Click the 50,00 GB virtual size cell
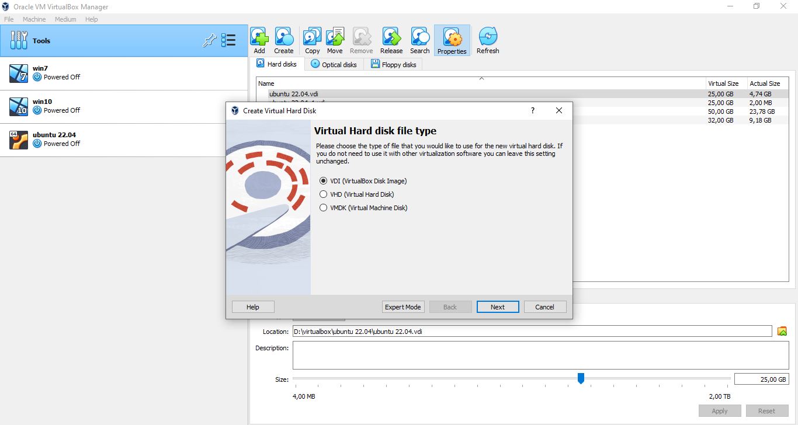Screen dimensions: 798x425 (x=720, y=112)
